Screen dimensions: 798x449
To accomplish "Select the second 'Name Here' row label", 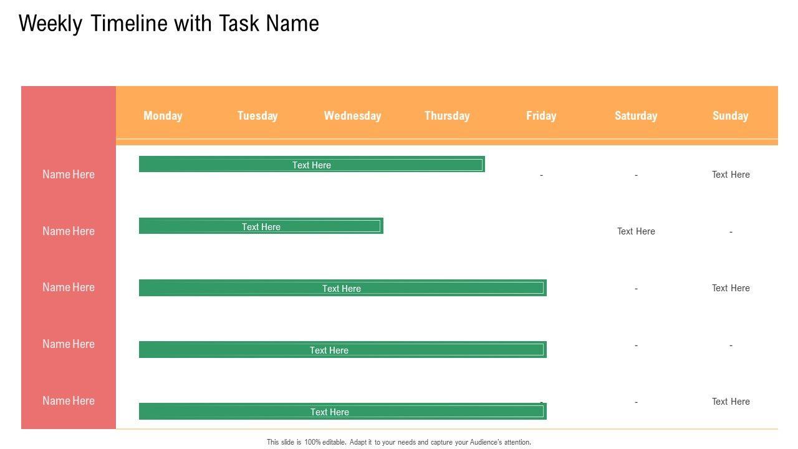I will point(69,231).
